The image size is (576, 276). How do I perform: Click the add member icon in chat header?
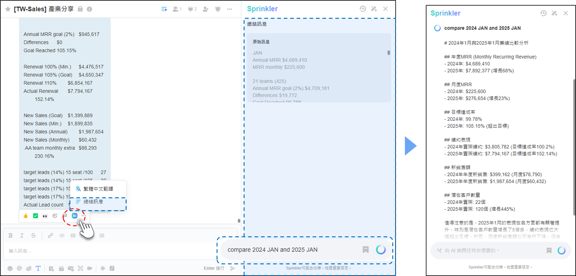click(206, 9)
